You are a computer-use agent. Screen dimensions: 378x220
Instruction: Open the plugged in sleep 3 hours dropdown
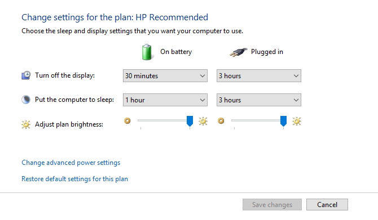[258, 100]
